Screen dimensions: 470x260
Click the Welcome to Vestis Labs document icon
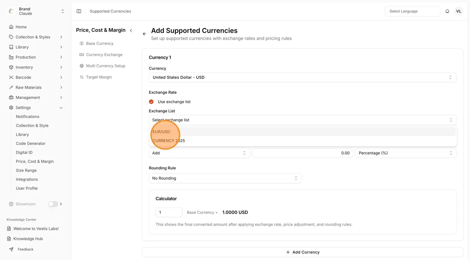(9, 228)
